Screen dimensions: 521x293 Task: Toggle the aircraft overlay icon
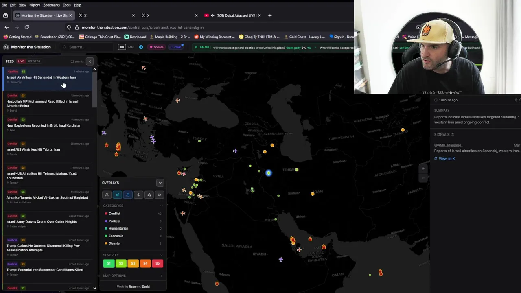point(117,195)
